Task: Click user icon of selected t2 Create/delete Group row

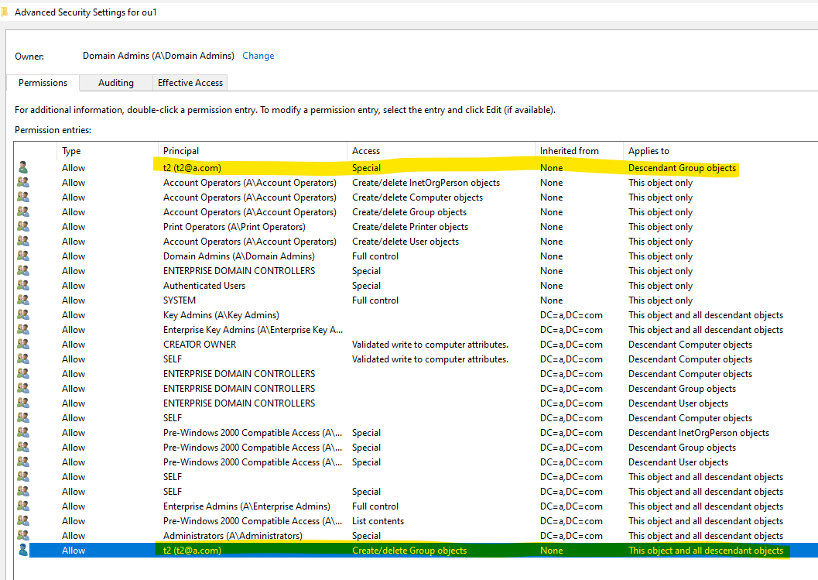Action: tap(23, 550)
